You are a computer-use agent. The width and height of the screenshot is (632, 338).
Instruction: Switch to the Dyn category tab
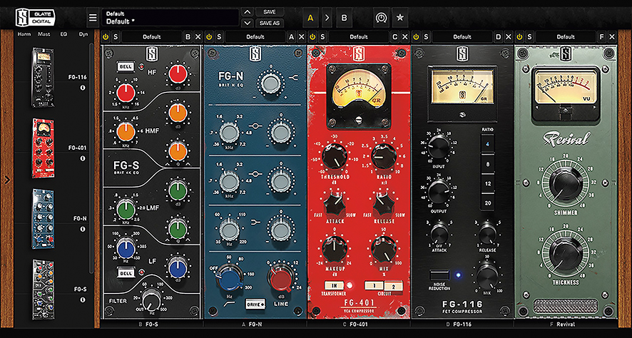tap(83, 35)
